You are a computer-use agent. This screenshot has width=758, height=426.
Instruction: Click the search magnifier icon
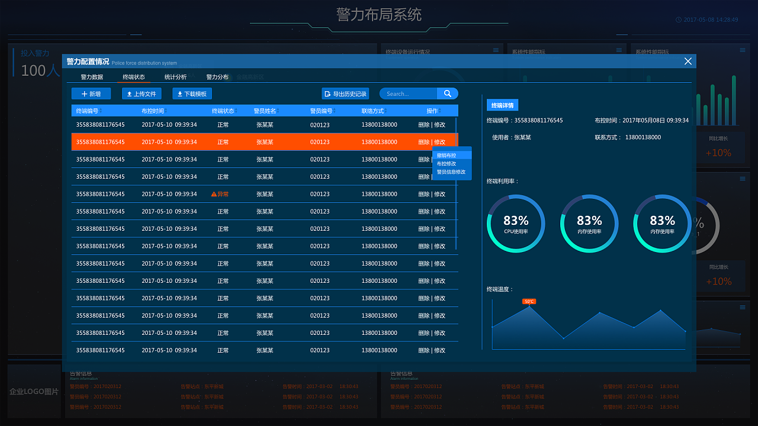pos(447,93)
